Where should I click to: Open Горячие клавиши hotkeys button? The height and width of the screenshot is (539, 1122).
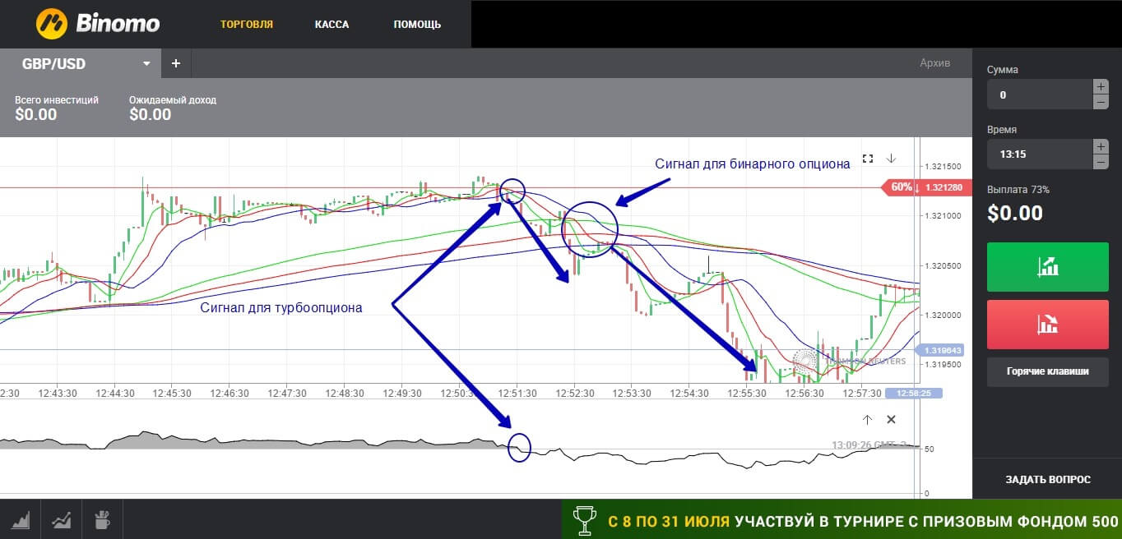click(x=1048, y=371)
